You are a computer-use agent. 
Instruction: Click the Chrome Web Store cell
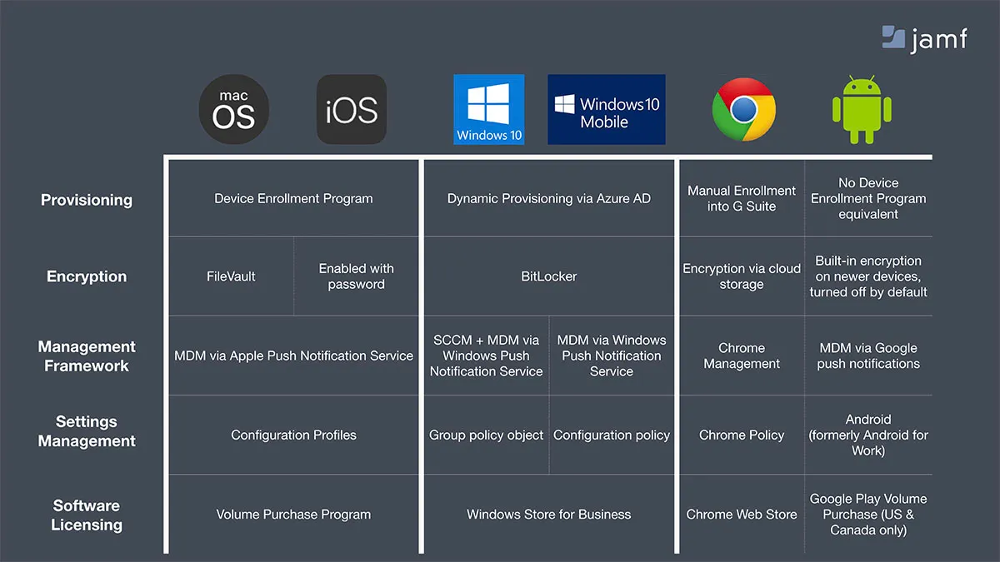742,515
